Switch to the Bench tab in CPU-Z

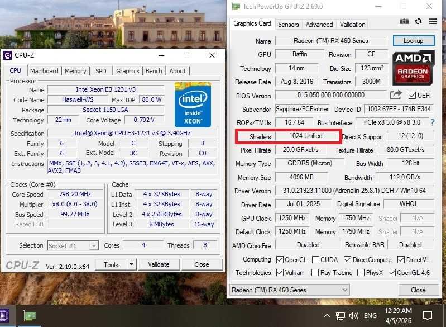(154, 71)
